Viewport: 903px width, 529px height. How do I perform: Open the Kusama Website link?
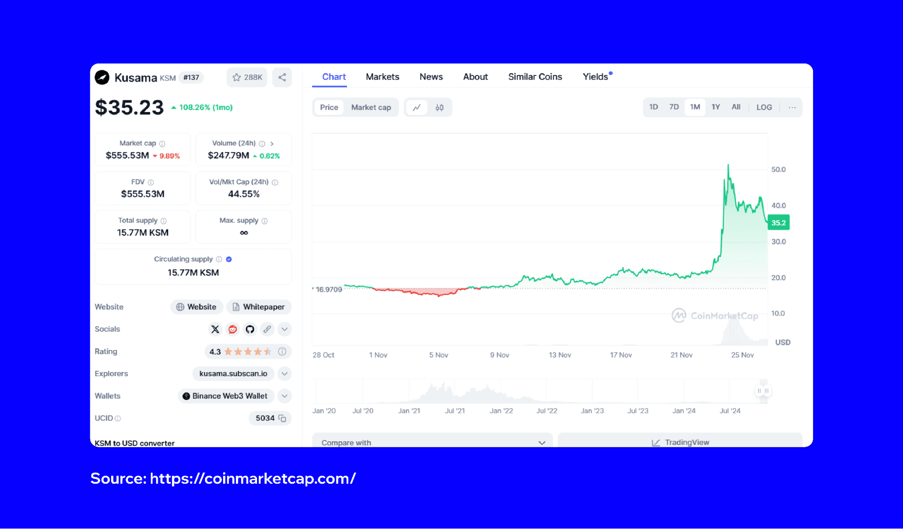(x=197, y=307)
